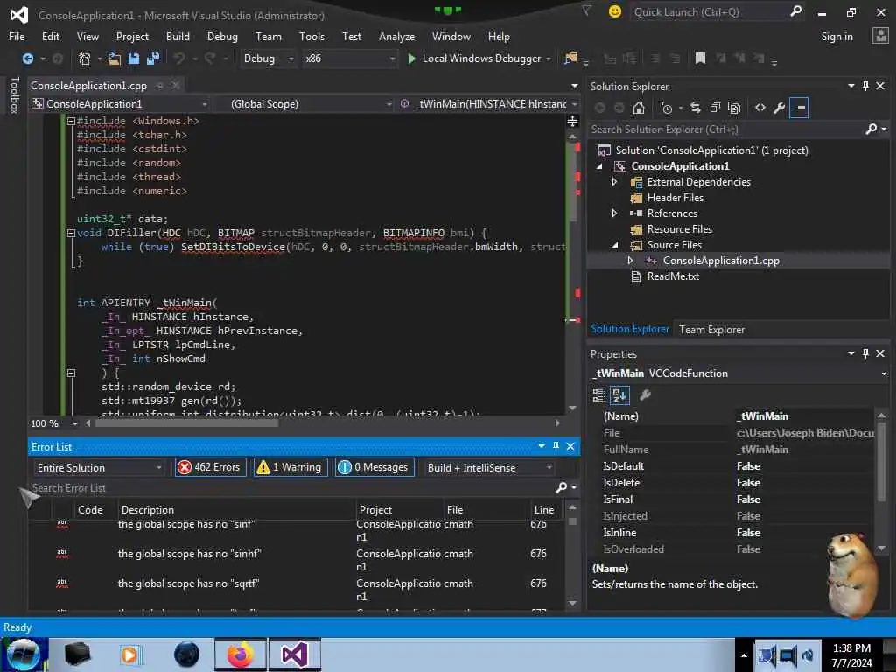This screenshot has height=672, width=896.
Task: Click the split editor icon above scrollbar
Action: tap(572, 121)
